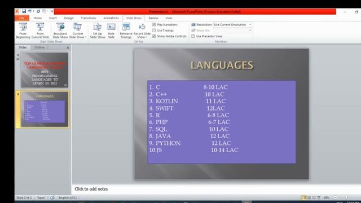Toggle Show Media Controls checkbox
This screenshot has width=361, height=203.
click(154, 36)
